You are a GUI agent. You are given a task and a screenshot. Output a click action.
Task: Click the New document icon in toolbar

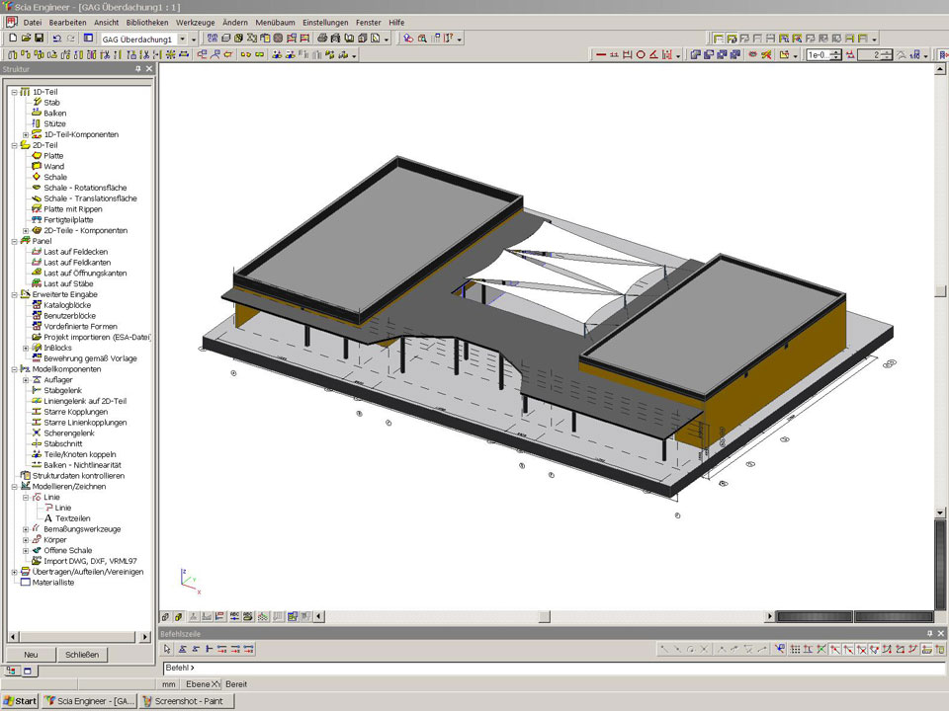12,39
